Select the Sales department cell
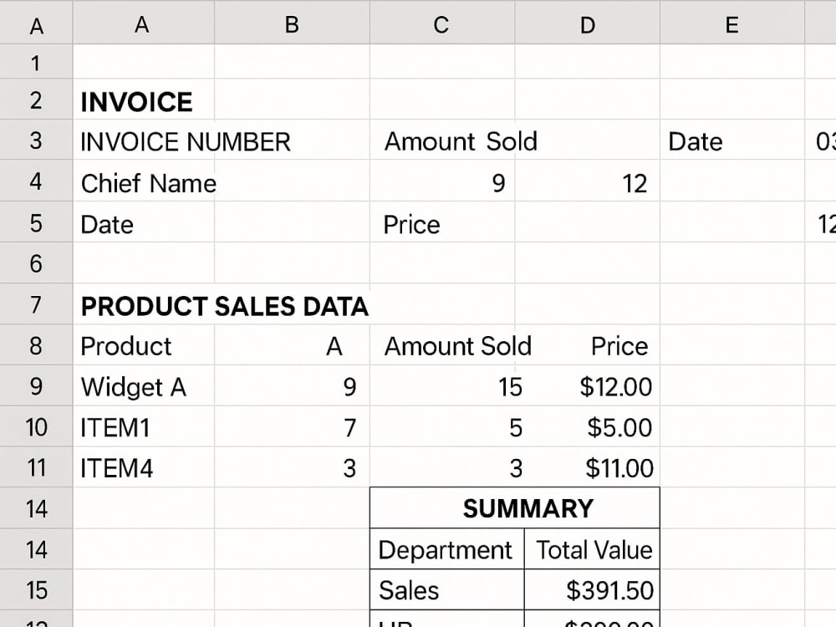Image resolution: width=836 pixels, height=627 pixels. (446, 590)
